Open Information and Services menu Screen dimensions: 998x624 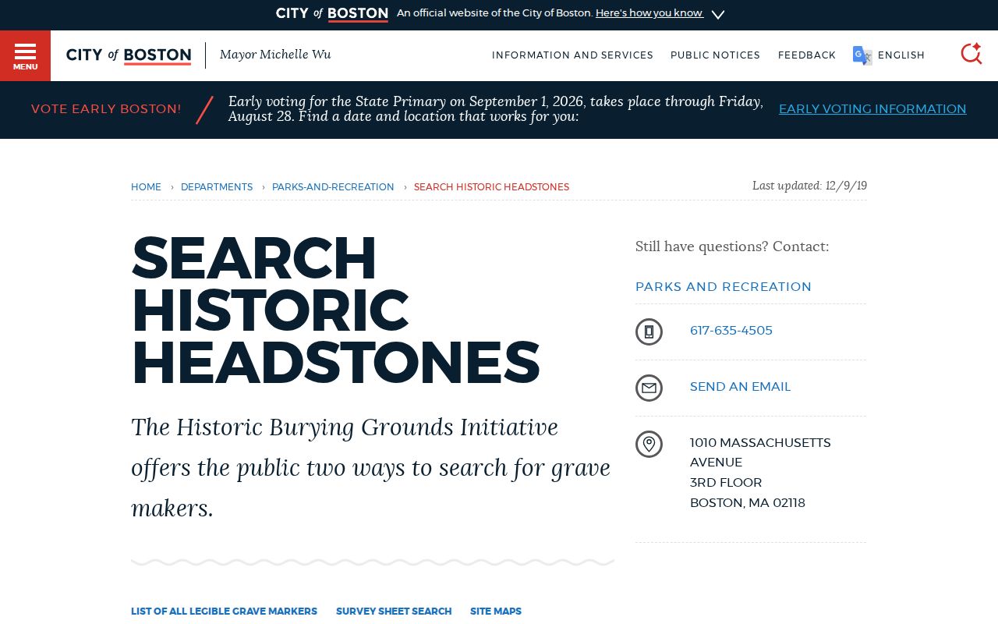click(572, 55)
